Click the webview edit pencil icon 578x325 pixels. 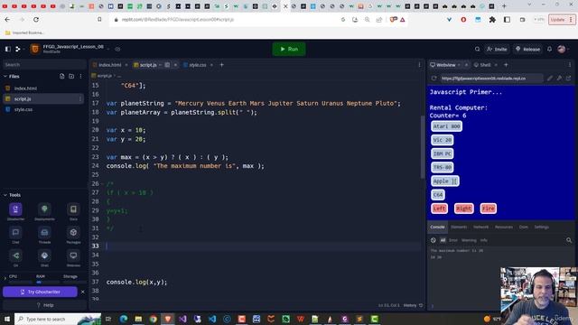[550, 79]
